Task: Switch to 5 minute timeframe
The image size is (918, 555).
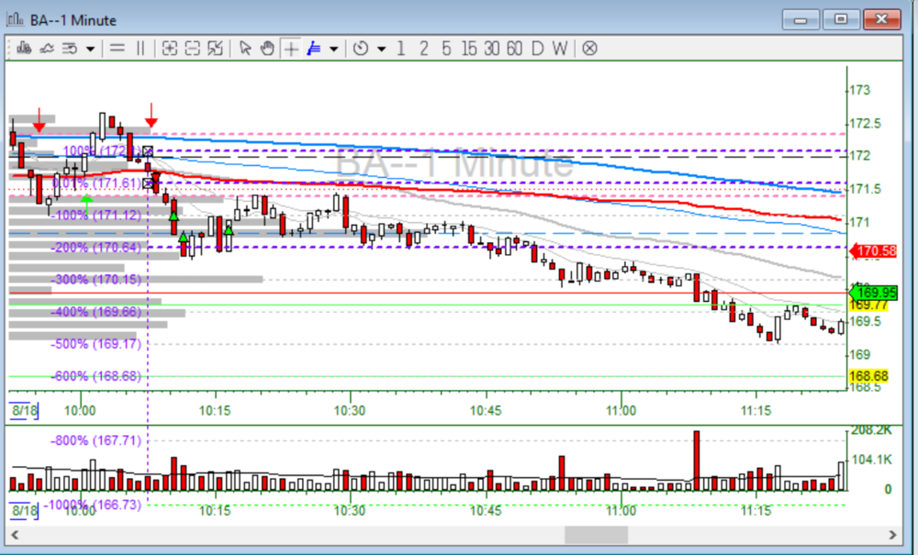Action: [446, 49]
